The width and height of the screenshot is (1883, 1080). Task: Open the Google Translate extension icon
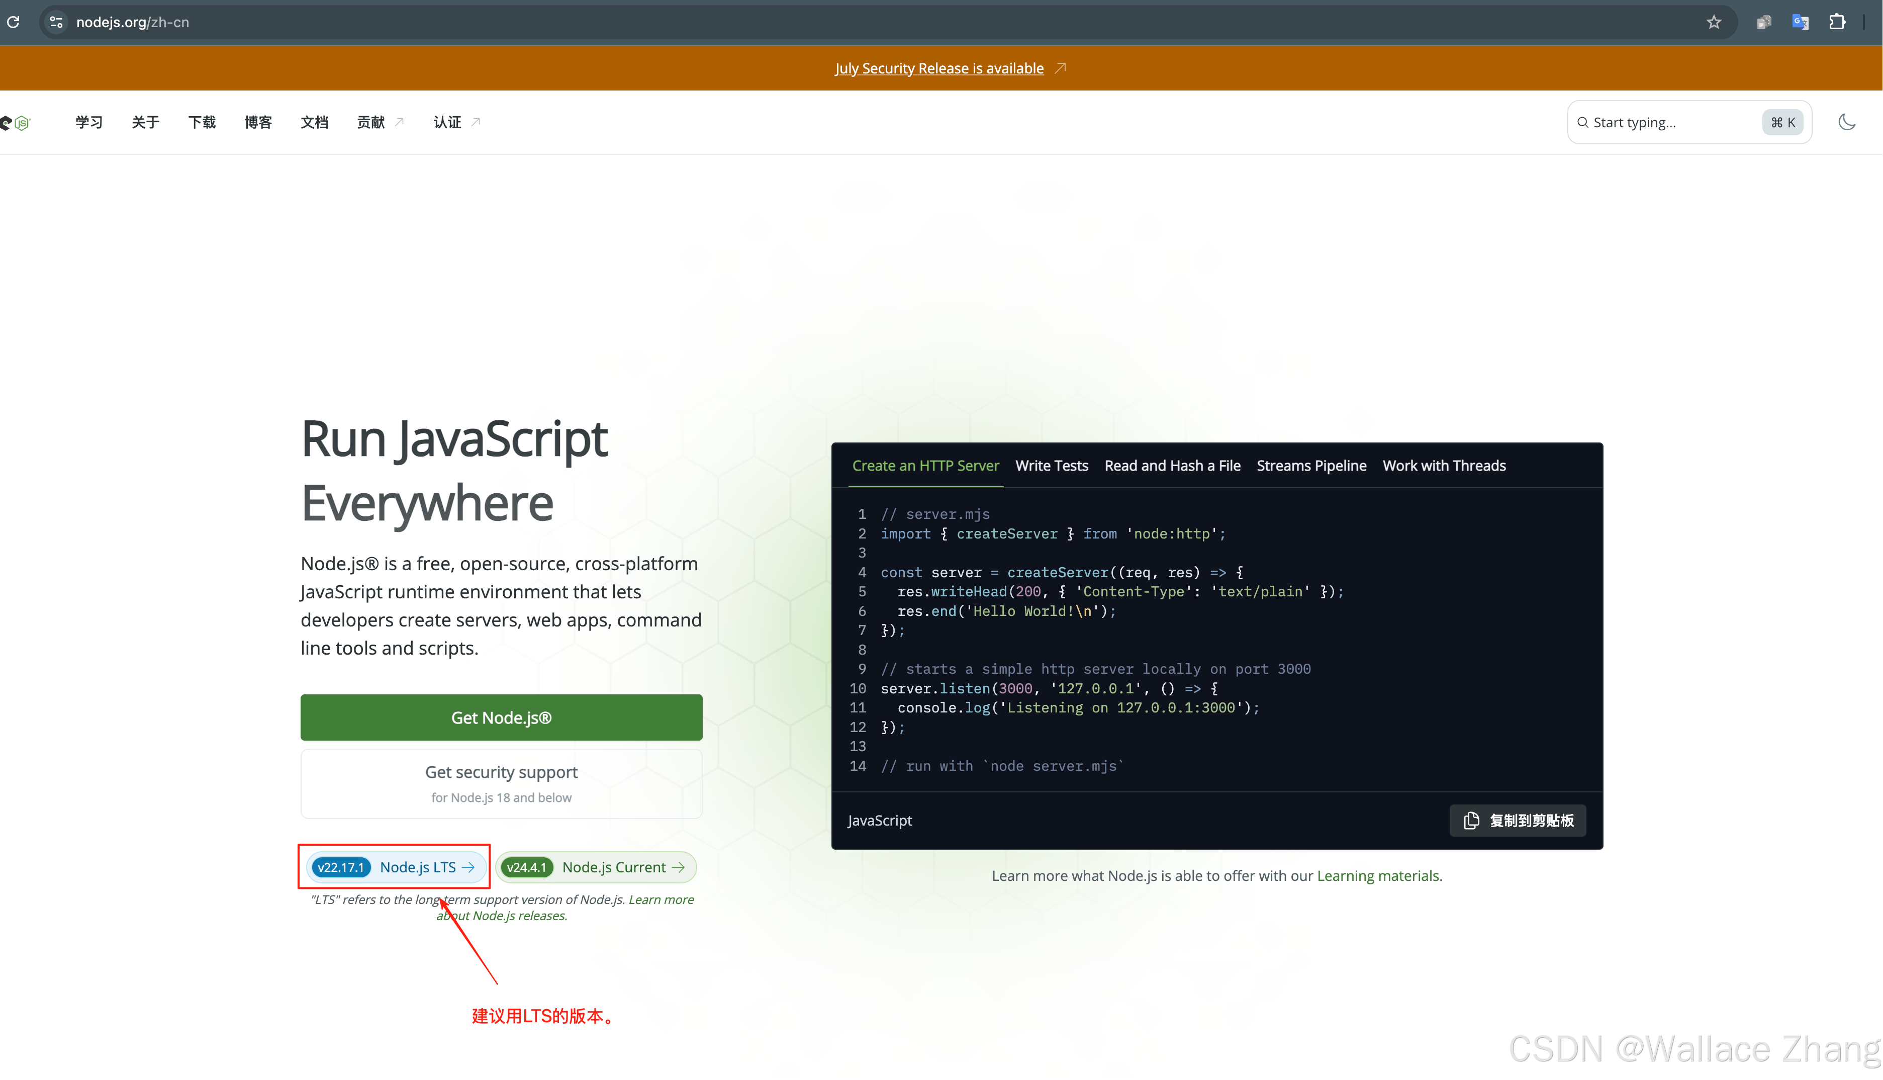point(1801,22)
